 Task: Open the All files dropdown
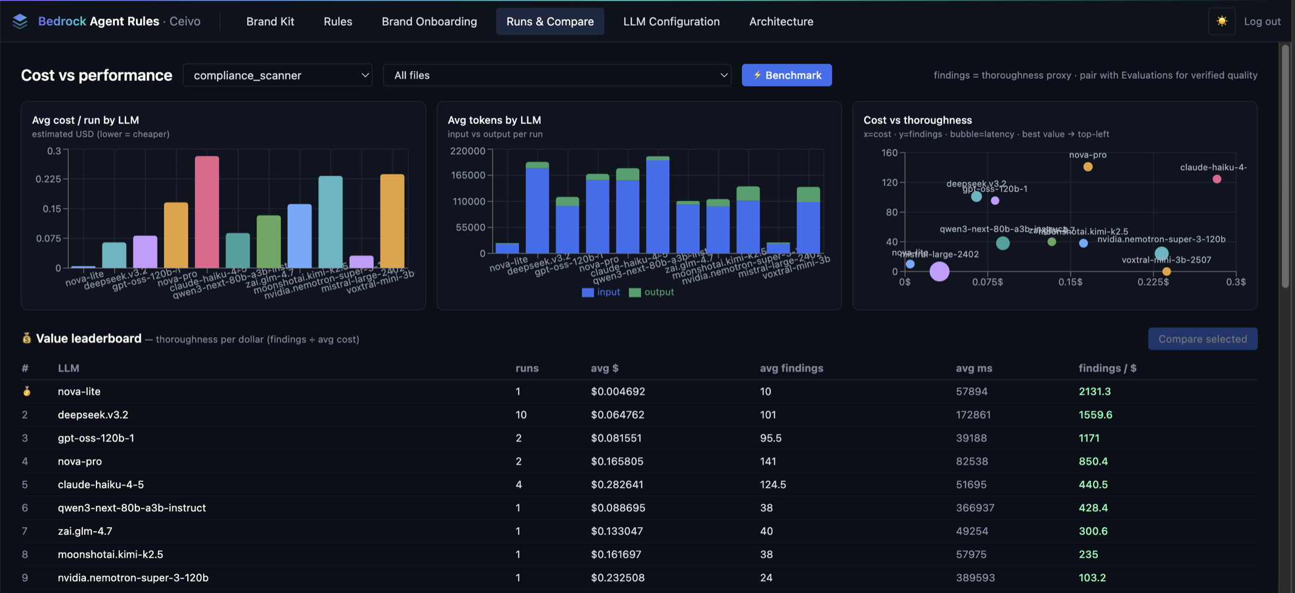557,75
